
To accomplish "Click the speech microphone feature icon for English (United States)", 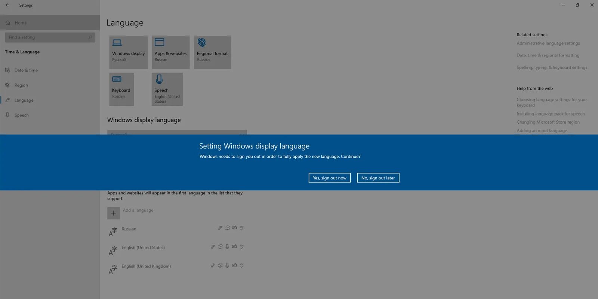I will coord(227,246).
